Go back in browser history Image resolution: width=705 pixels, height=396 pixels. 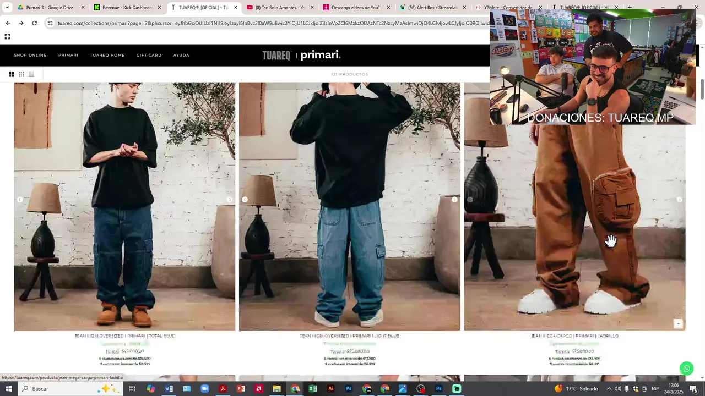tap(8, 23)
